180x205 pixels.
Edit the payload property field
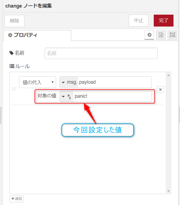click(115, 82)
